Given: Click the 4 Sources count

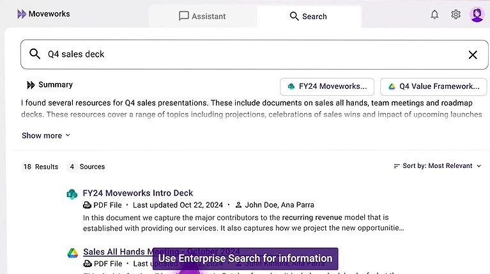Looking at the screenshot, I should pos(86,167).
